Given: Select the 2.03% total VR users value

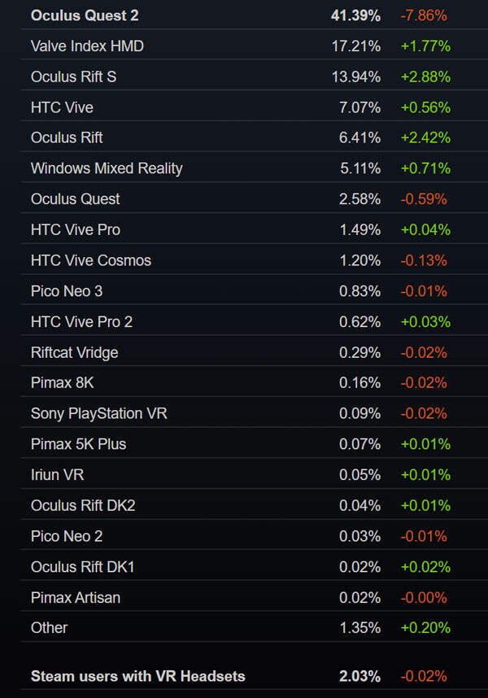Looking at the screenshot, I should click(x=359, y=676).
